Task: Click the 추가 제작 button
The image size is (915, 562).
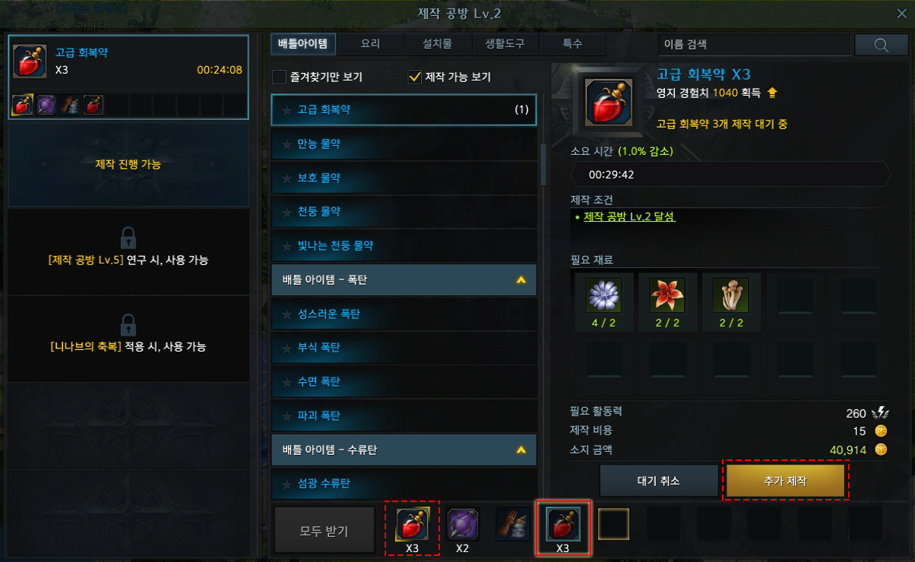Action: coord(785,481)
